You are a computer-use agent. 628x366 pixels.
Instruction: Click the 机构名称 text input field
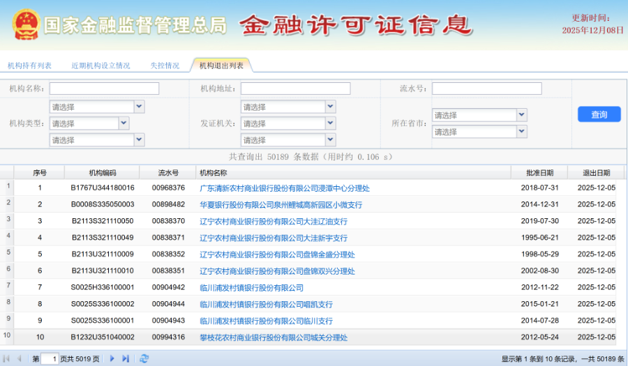[104, 89]
